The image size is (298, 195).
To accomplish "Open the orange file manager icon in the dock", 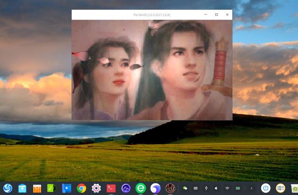I will (x=37, y=188).
